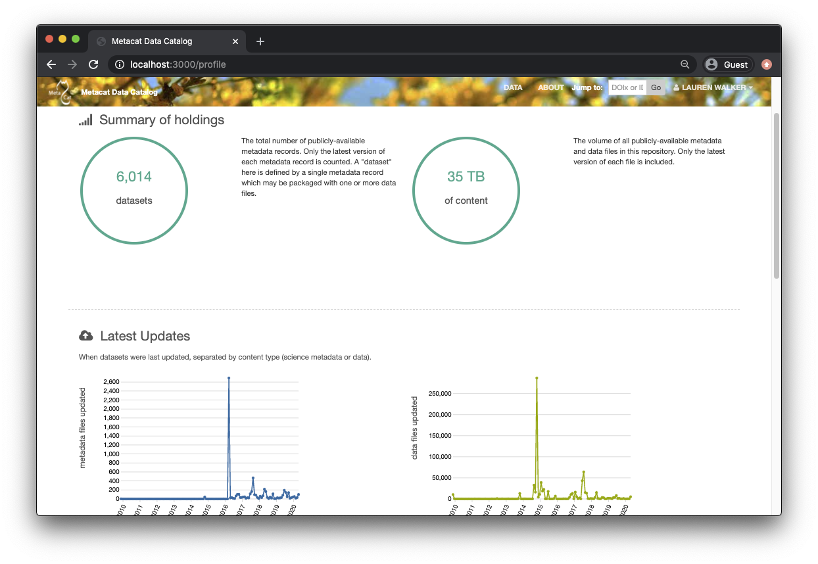Expand the Lauren Walker user dropdown
This screenshot has width=818, height=564.
(x=713, y=87)
